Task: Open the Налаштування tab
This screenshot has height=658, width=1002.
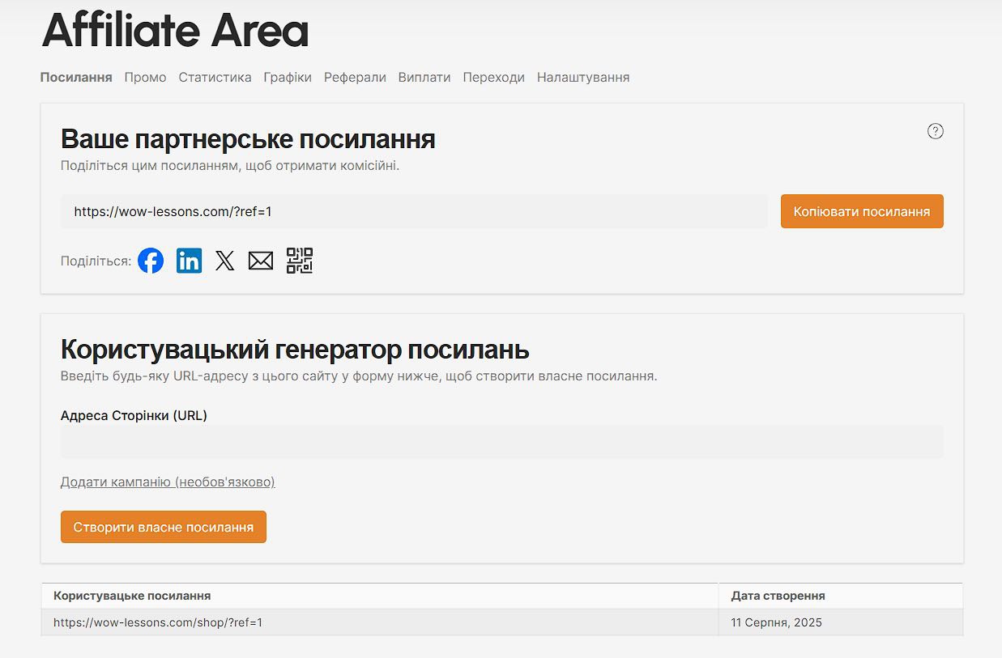Action: click(583, 78)
